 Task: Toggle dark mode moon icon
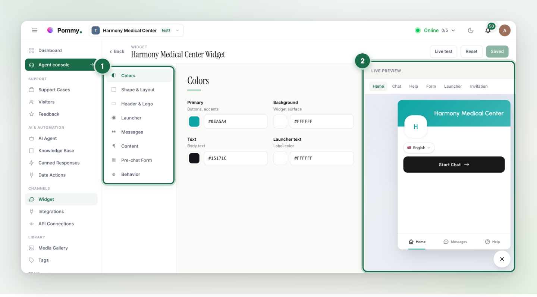(x=471, y=31)
